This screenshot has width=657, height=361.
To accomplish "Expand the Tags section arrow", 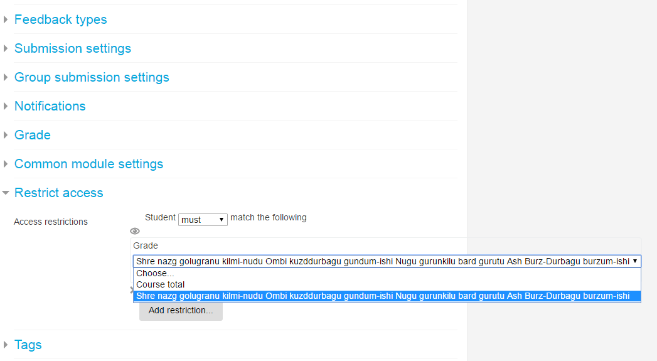I will point(6,345).
